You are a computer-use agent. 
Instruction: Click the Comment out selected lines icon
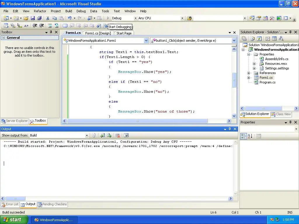tap(50, 26)
